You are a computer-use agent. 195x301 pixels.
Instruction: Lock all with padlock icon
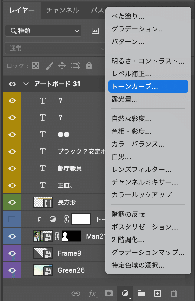[89, 66]
